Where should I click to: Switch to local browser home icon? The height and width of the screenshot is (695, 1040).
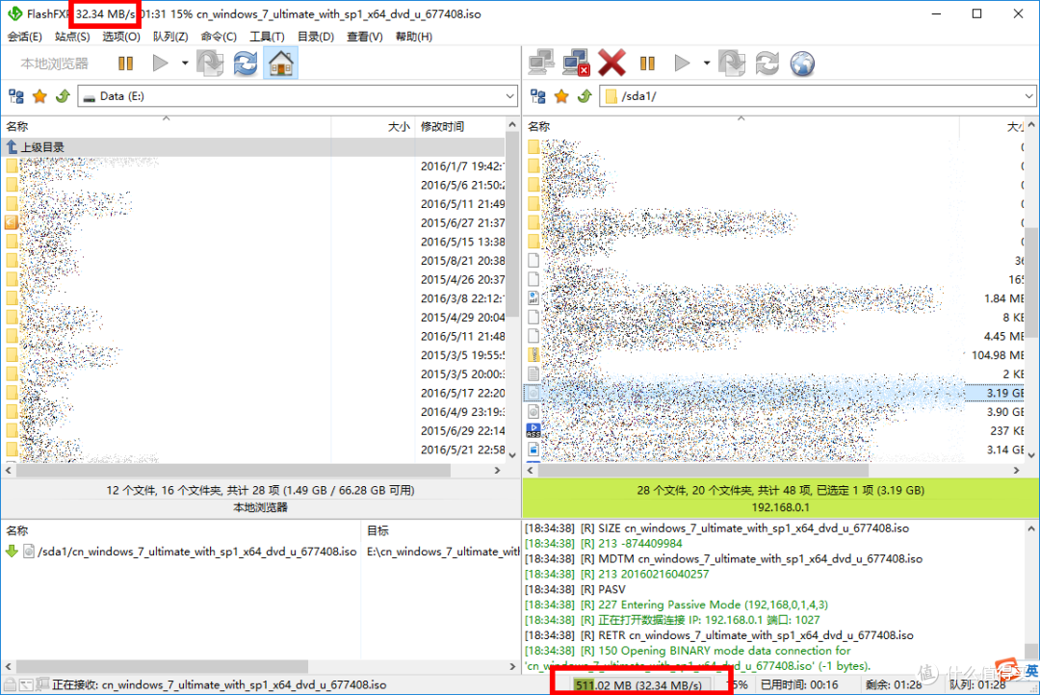tap(280, 64)
